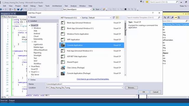Switch template list to small icons view
Viewport: 189px width, 106px height.
click(114, 18)
